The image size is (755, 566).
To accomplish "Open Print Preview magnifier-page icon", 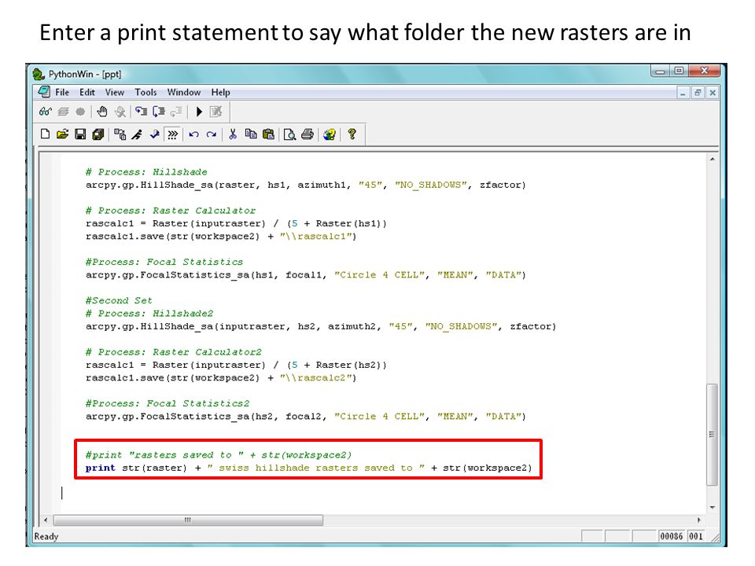I will pyautogui.click(x=290, y=134).
